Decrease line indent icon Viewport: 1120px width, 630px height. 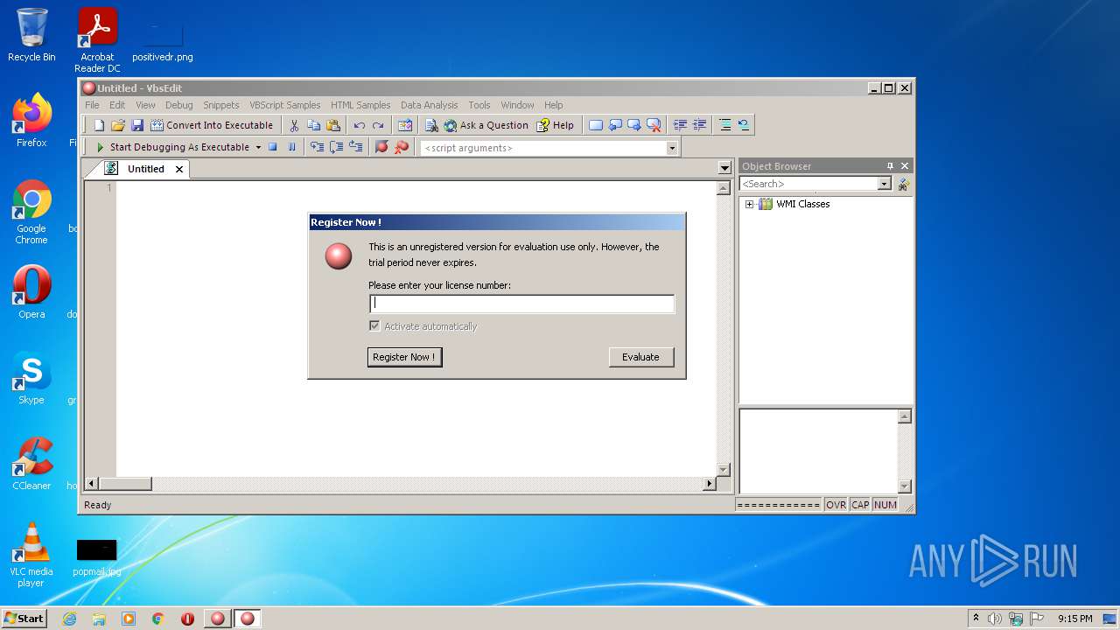(x=699, y=125)
